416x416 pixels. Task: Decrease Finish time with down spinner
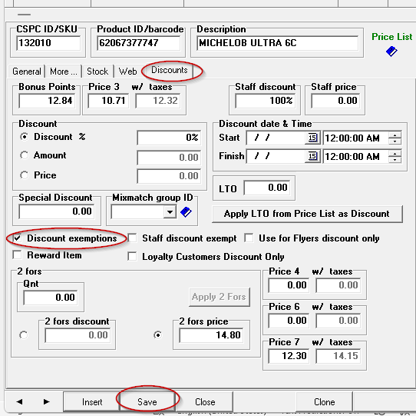395,159
